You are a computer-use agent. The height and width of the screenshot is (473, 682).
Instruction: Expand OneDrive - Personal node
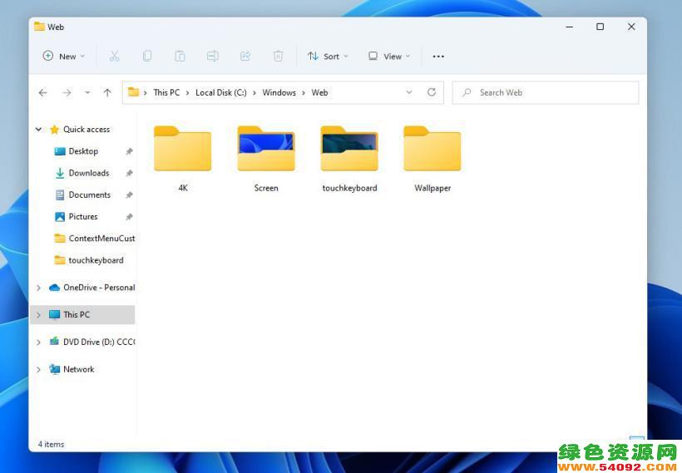pyautogui.click(x=39, y=288)
